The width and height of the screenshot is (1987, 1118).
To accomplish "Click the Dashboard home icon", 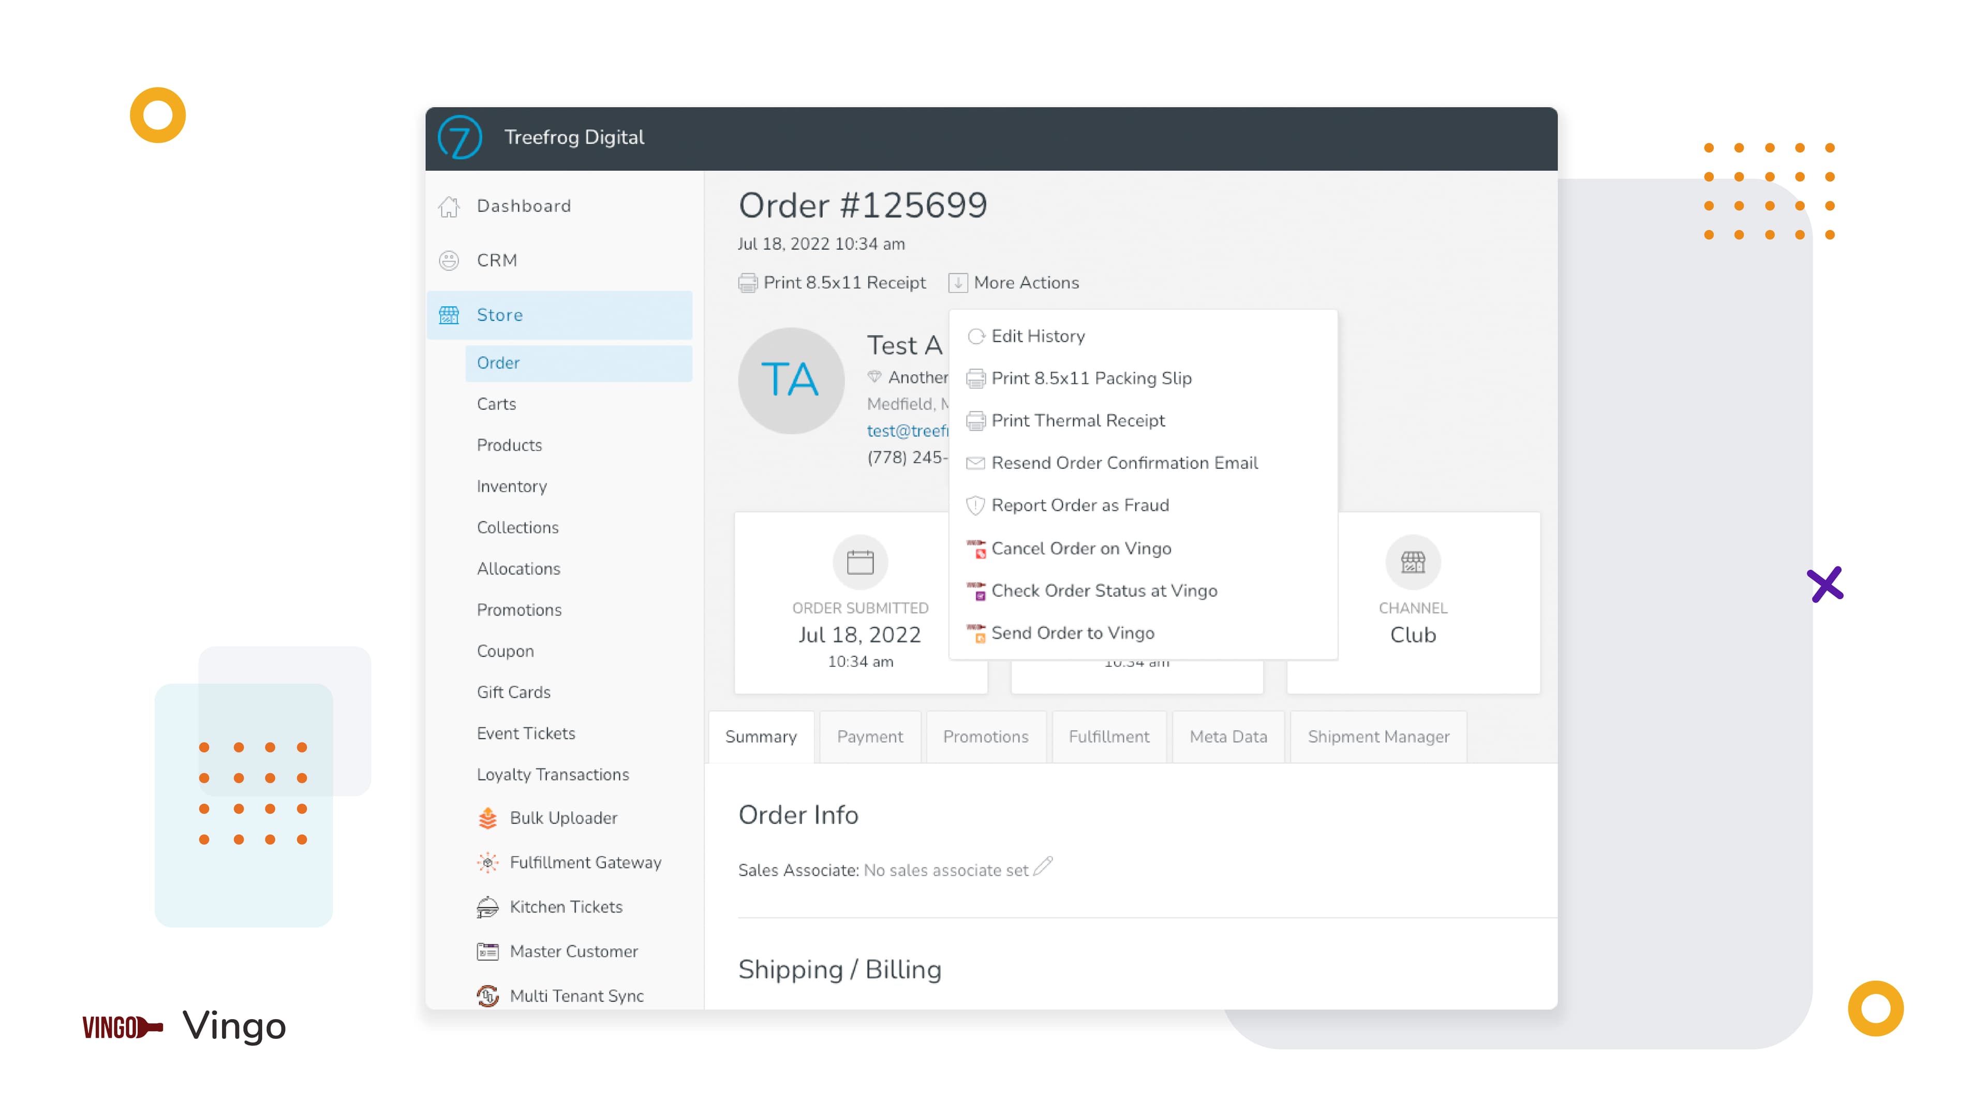I will coord(449,207).
